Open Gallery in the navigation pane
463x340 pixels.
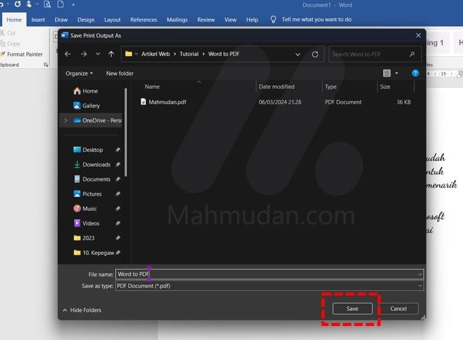pos(91,106)
